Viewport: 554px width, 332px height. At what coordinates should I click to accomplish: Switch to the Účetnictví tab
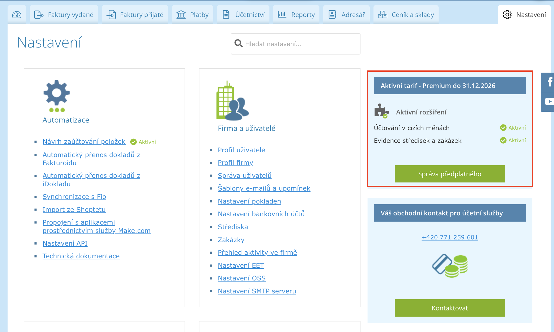tap(243, 15)
